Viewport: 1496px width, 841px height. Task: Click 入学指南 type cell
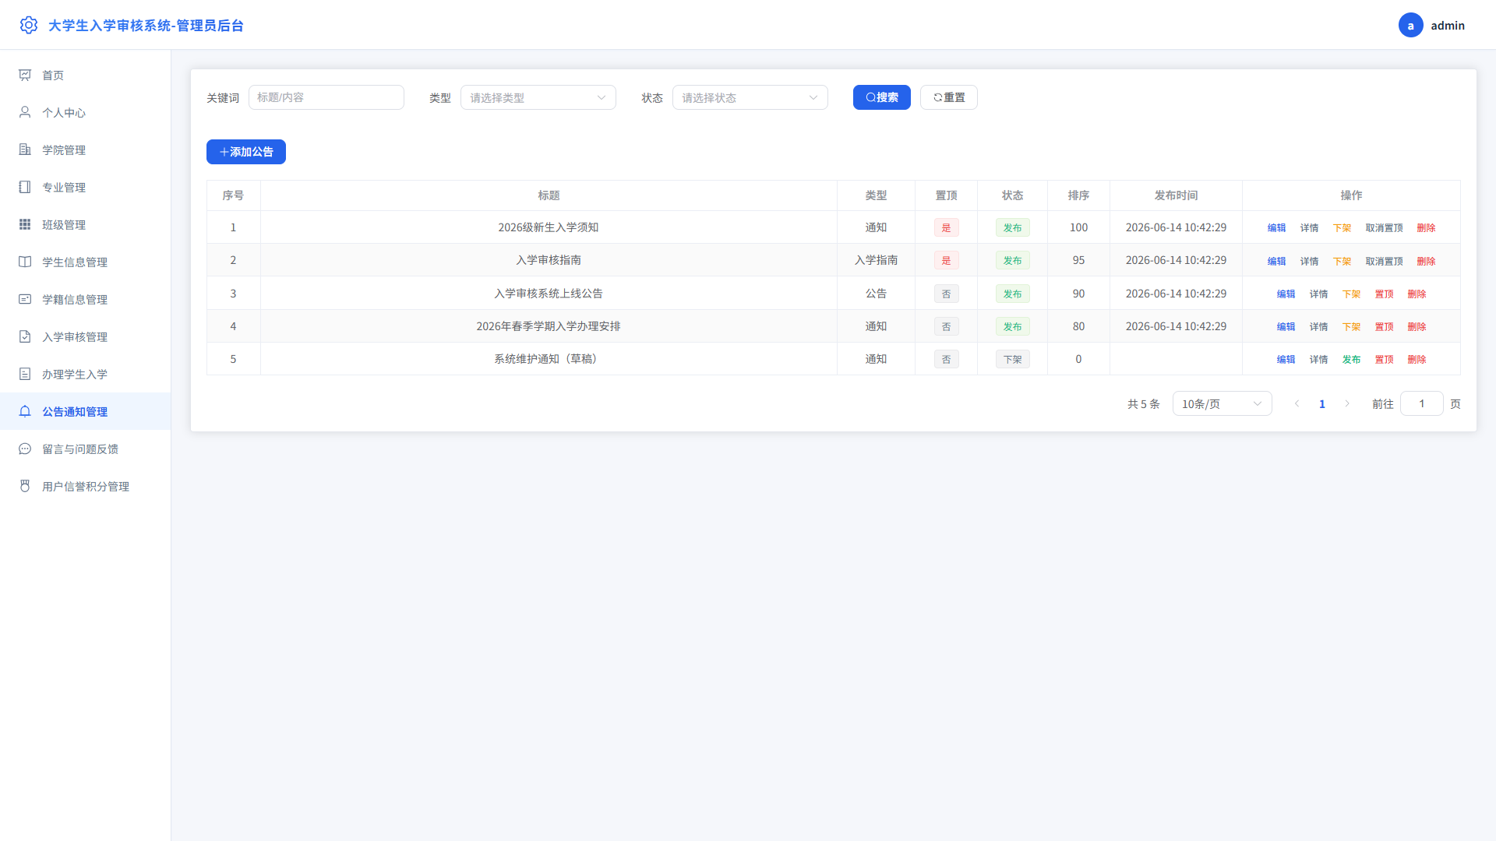[x=876, y=260]
